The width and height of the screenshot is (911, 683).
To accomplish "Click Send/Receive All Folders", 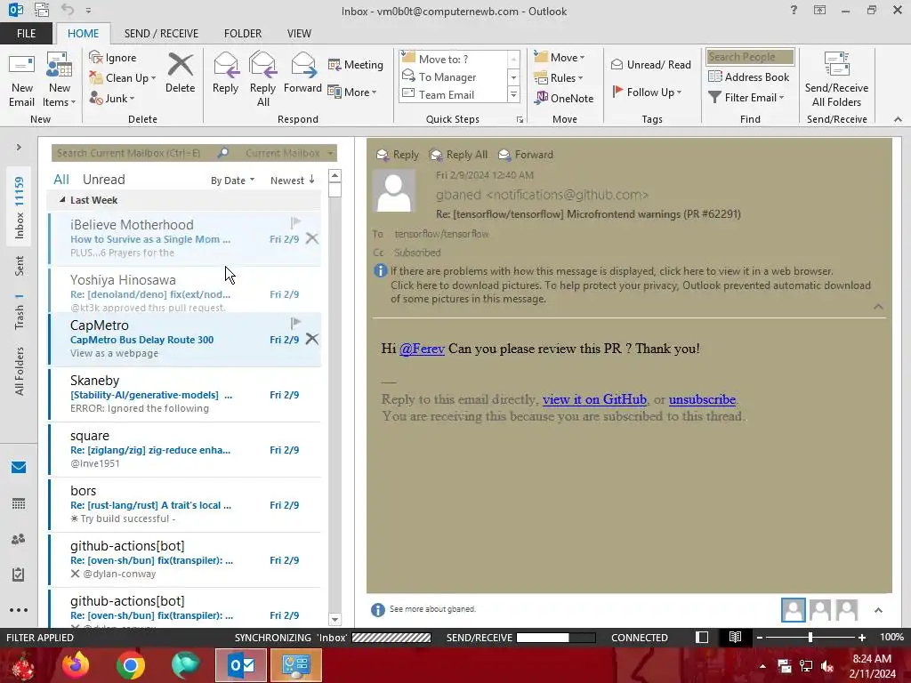I will pos(836,80).
